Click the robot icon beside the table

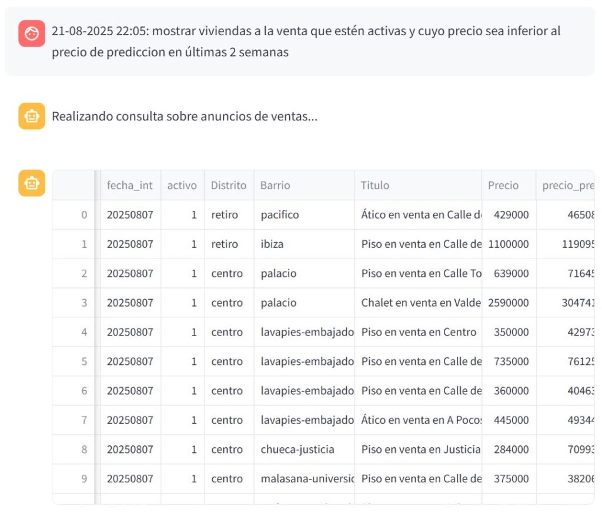[31, 183]
